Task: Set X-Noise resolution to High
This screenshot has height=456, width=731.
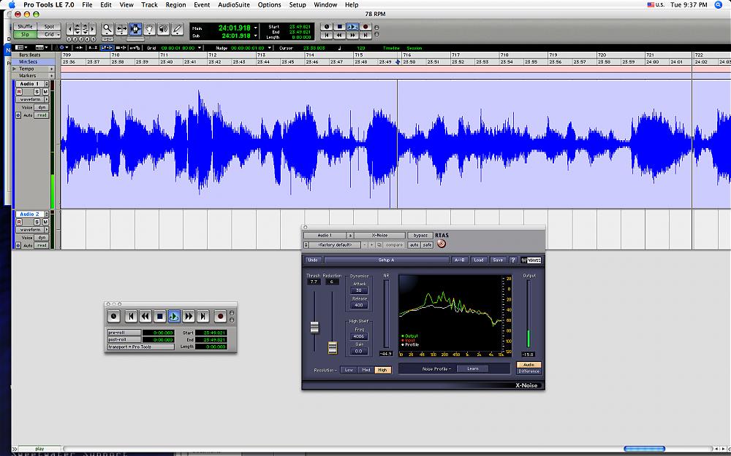Action: tap(383, 370)
